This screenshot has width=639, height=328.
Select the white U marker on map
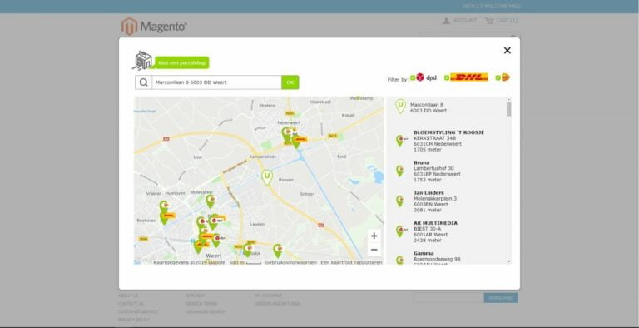coord(267,177)
